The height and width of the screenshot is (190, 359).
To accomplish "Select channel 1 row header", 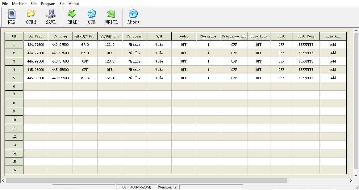I will point(14,45).
